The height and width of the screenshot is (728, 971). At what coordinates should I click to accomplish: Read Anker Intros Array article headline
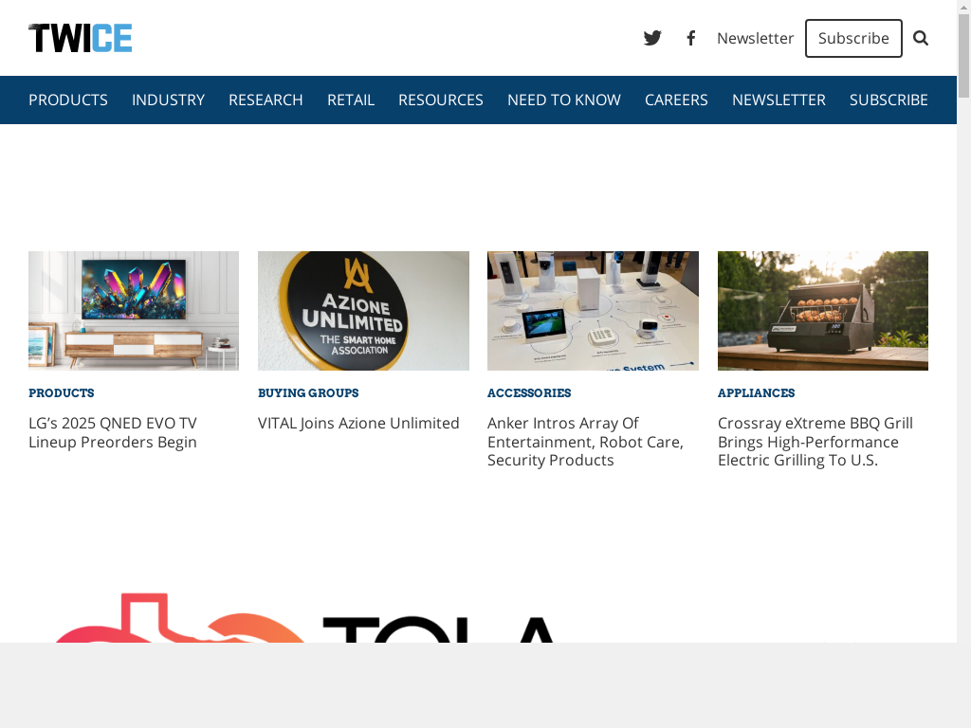tap(585, 442)
